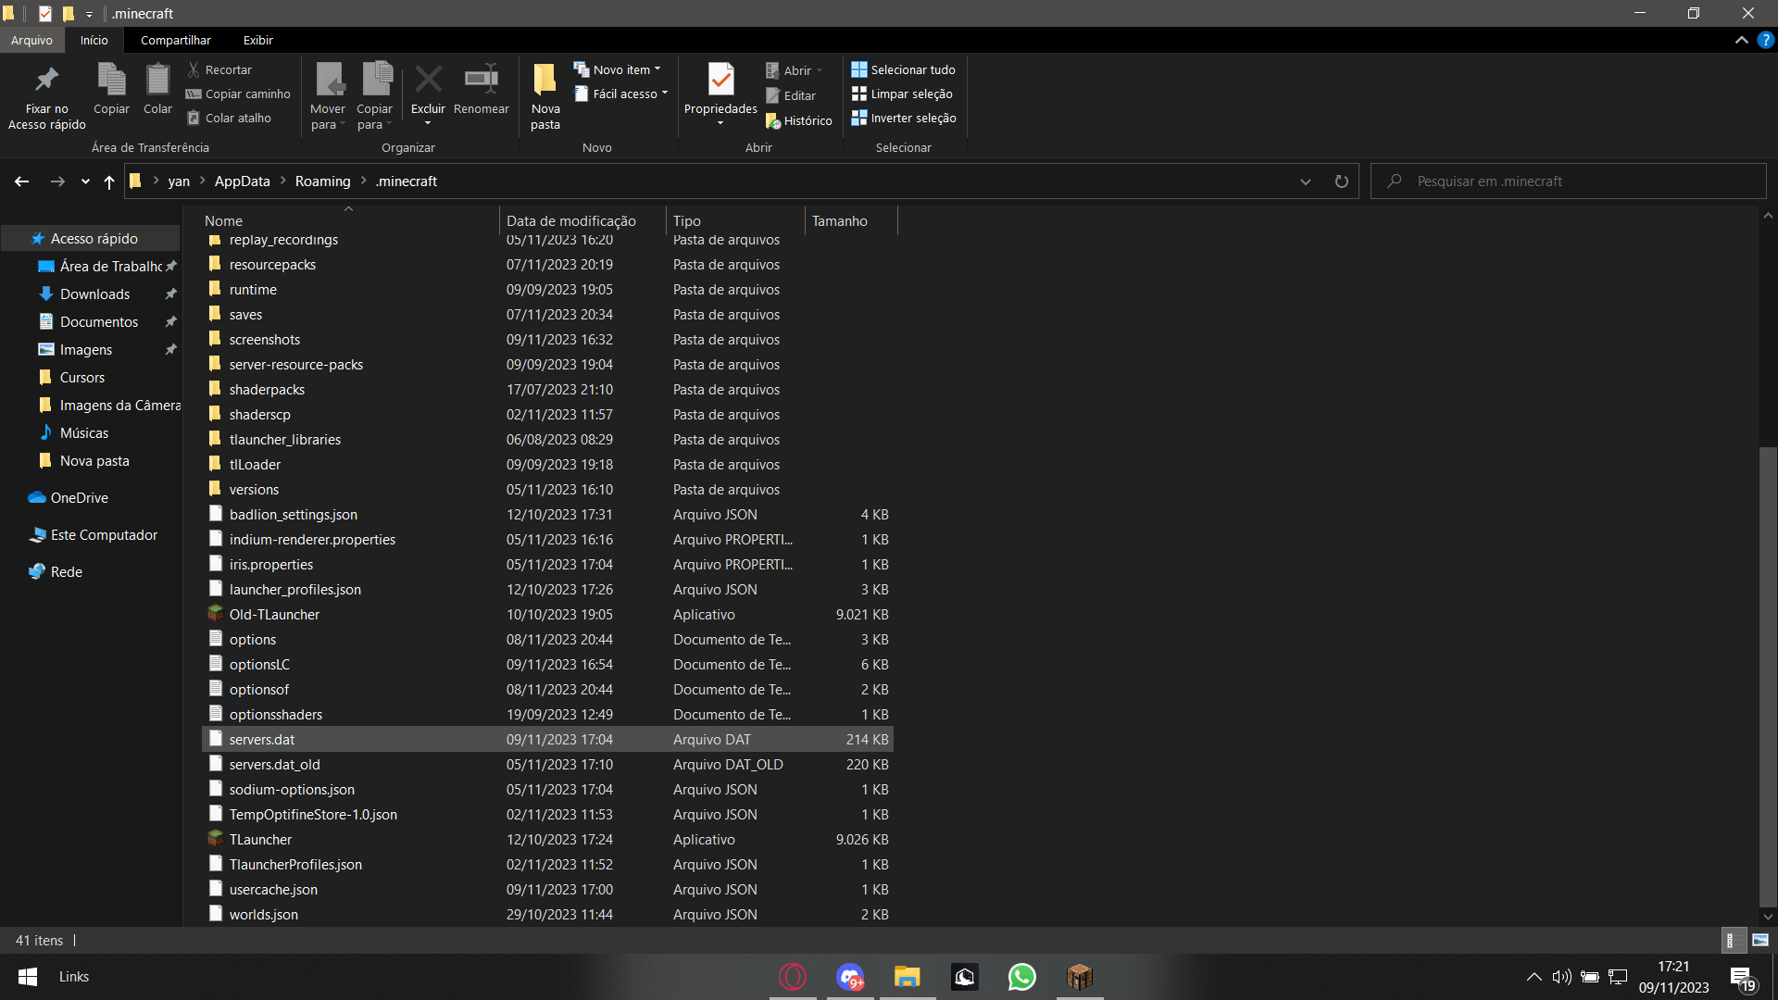This screenshot has height=1000, width=1778.
Task: Click the Pesquisar em .minecraft search box
Action: coord(1569,181)
